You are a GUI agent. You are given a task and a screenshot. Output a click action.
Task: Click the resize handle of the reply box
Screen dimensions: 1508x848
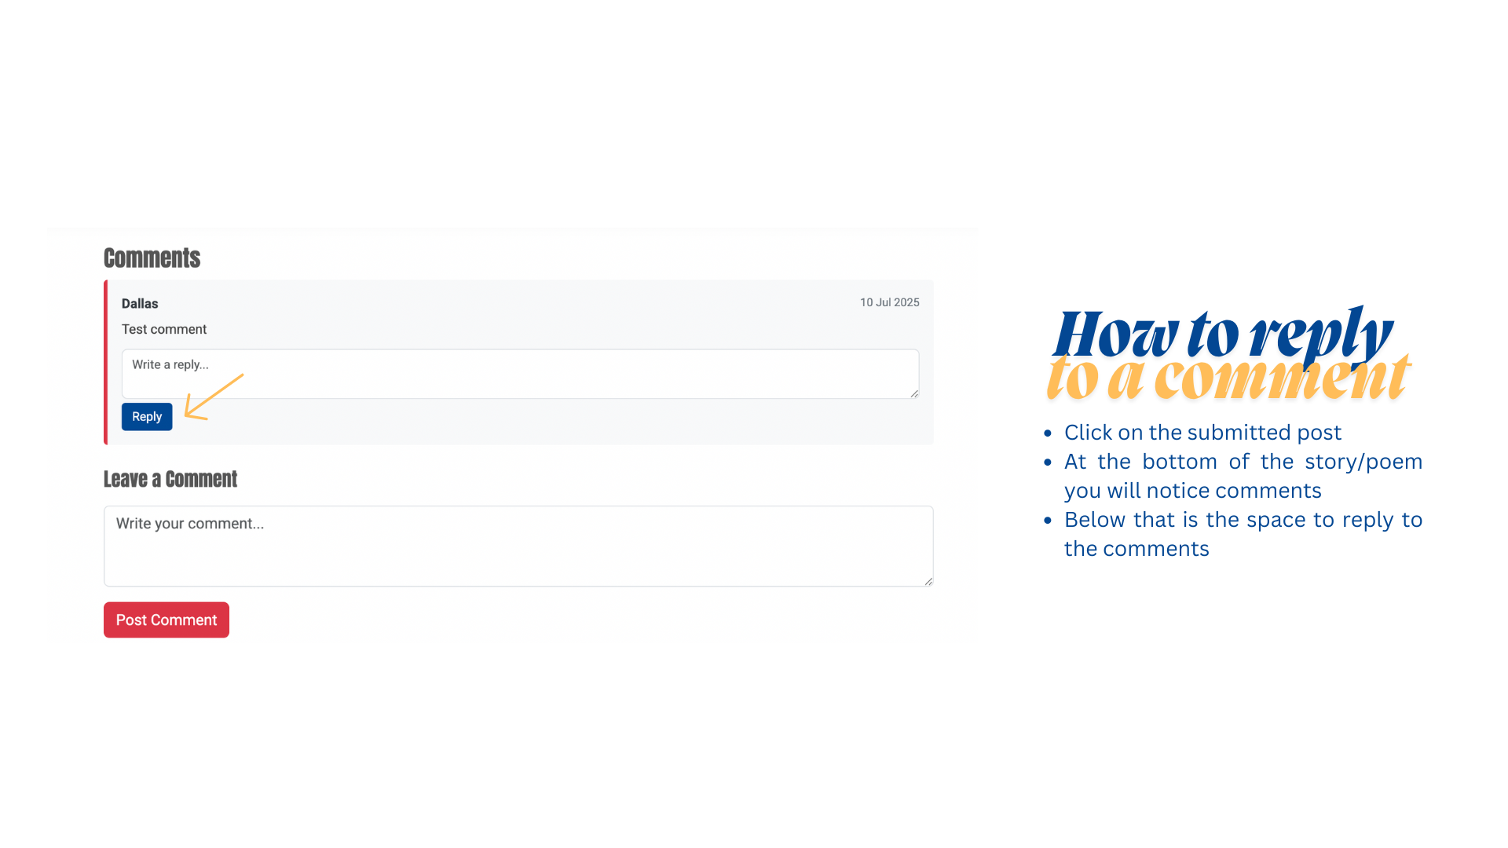click(x=914, y=394)
